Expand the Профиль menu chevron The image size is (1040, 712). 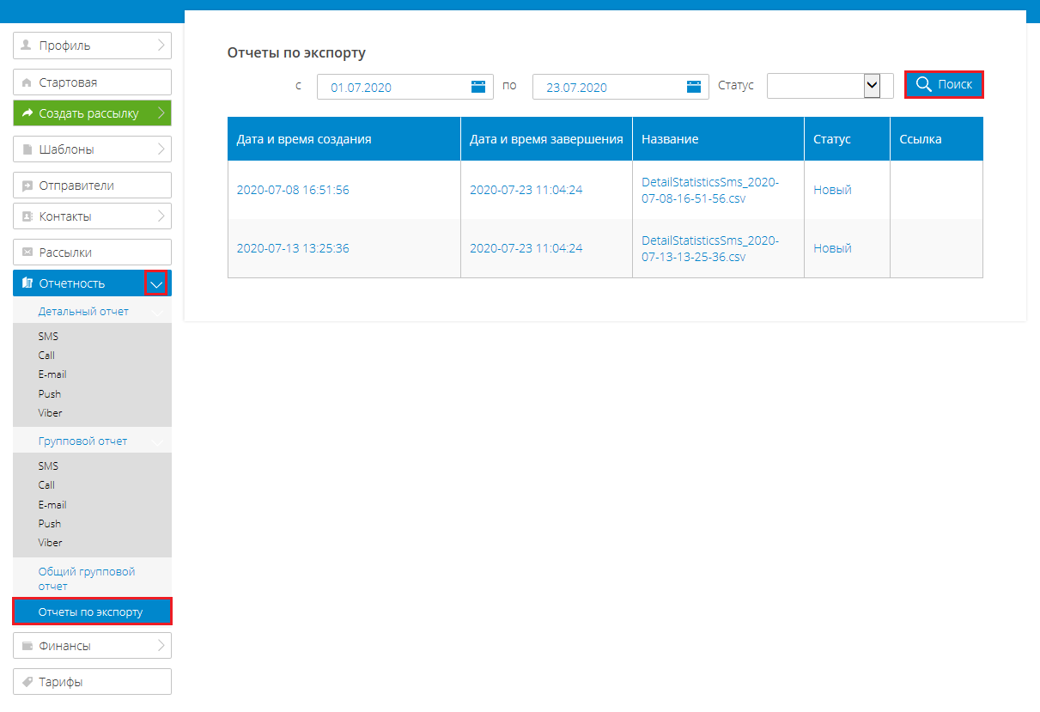point(161,45)
